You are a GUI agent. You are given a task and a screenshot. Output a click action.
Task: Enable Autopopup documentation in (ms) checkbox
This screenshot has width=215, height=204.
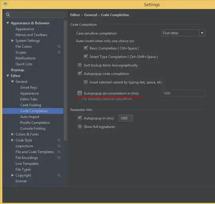(x=80, y=93)
